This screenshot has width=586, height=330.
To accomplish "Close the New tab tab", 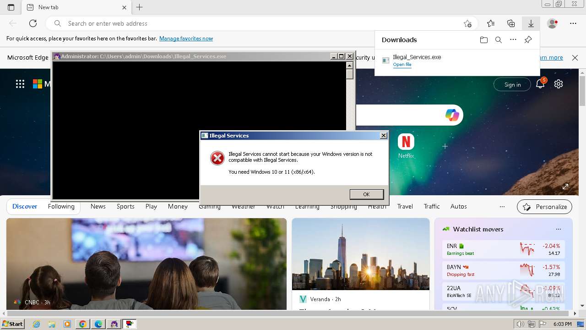I will pyautogui.click(x=125, y=7).
